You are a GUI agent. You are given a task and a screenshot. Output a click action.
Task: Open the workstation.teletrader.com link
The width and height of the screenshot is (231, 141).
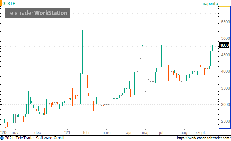204,138
